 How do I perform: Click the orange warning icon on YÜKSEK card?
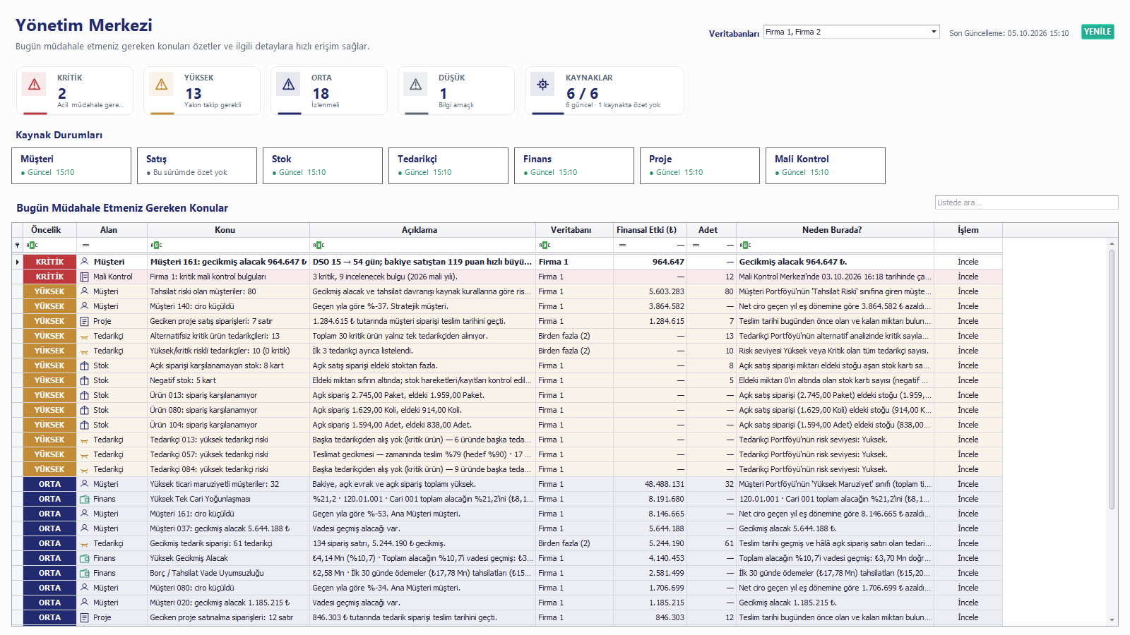tap(162, 85)
